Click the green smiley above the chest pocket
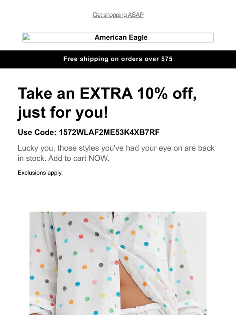236x315 pixels. (x=127, y=219)
